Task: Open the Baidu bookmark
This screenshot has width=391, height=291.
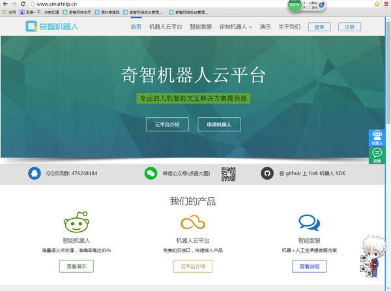Action: [39, 12]
